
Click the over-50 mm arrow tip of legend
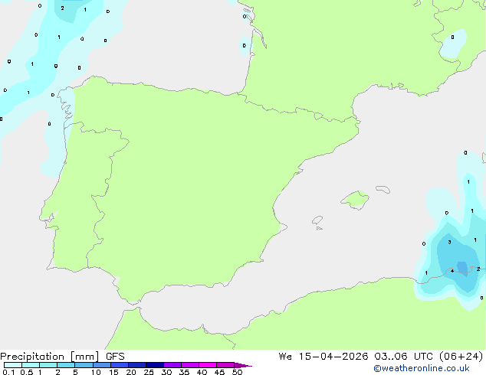click(243, 365)
